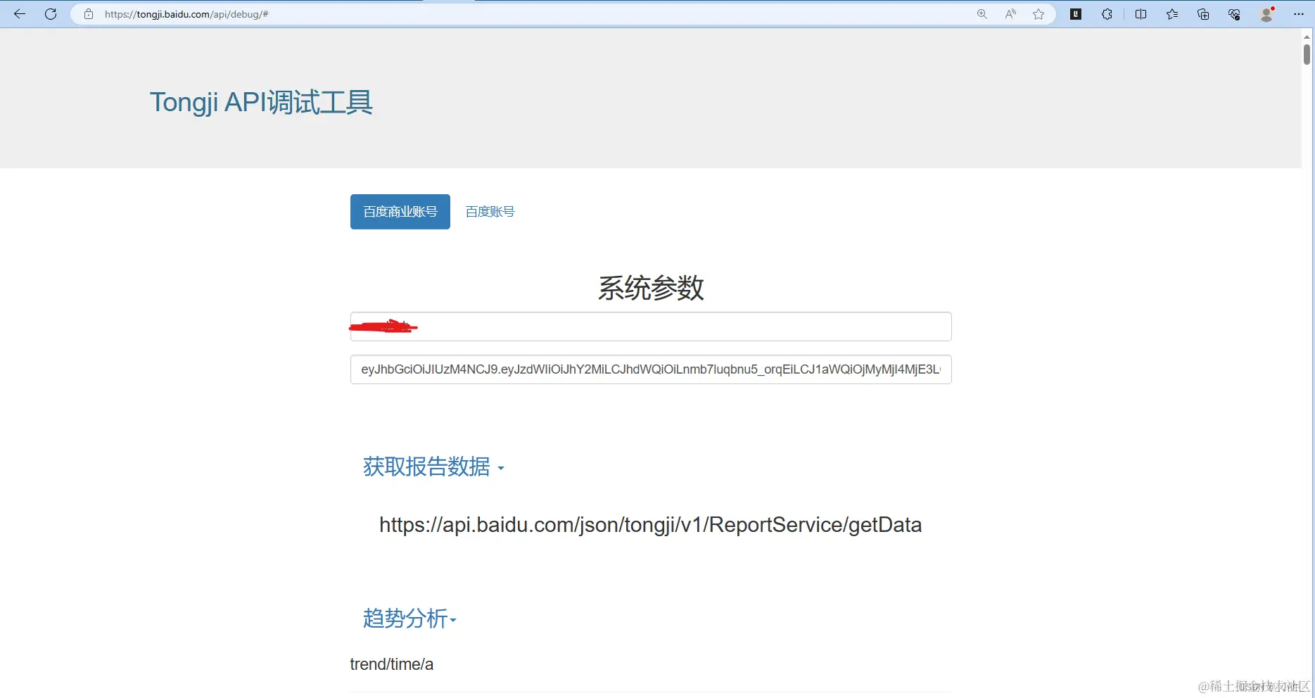The height and width of the screenshot is (698, 1315).
Task: Activate the Read aloud icon
Action: [x=1010, y=14]
